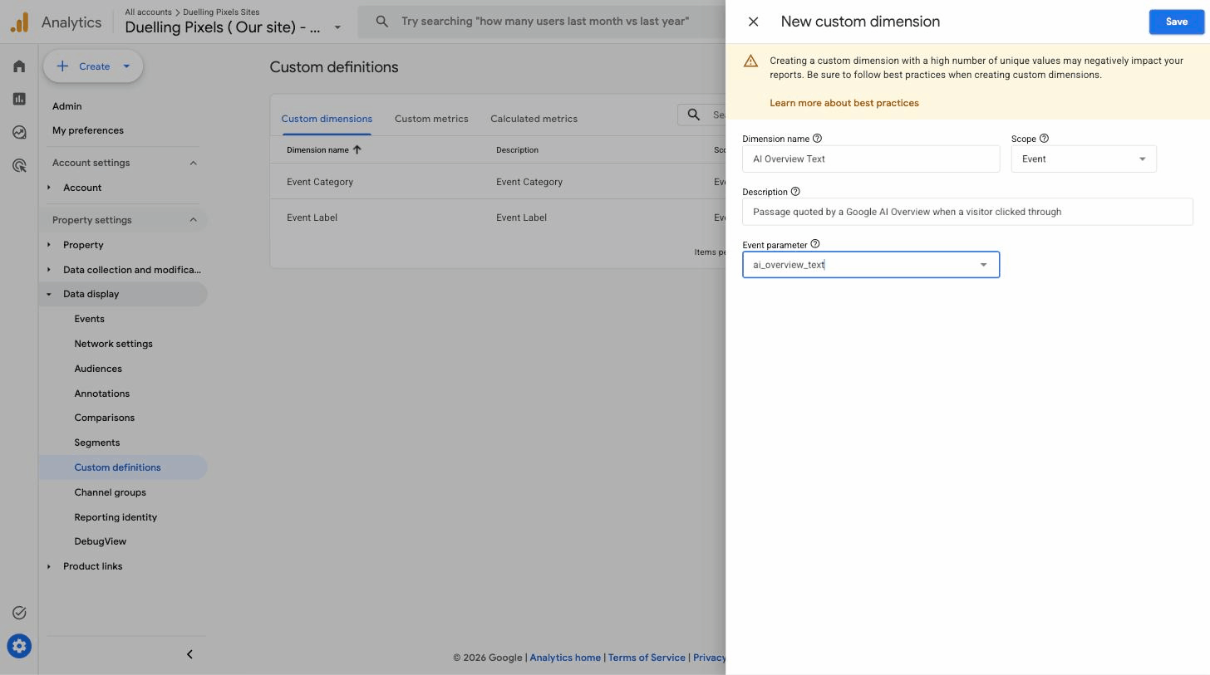Collapse the Data display tree item
This screenshot has width=1210, height=675.
(49, 294)
